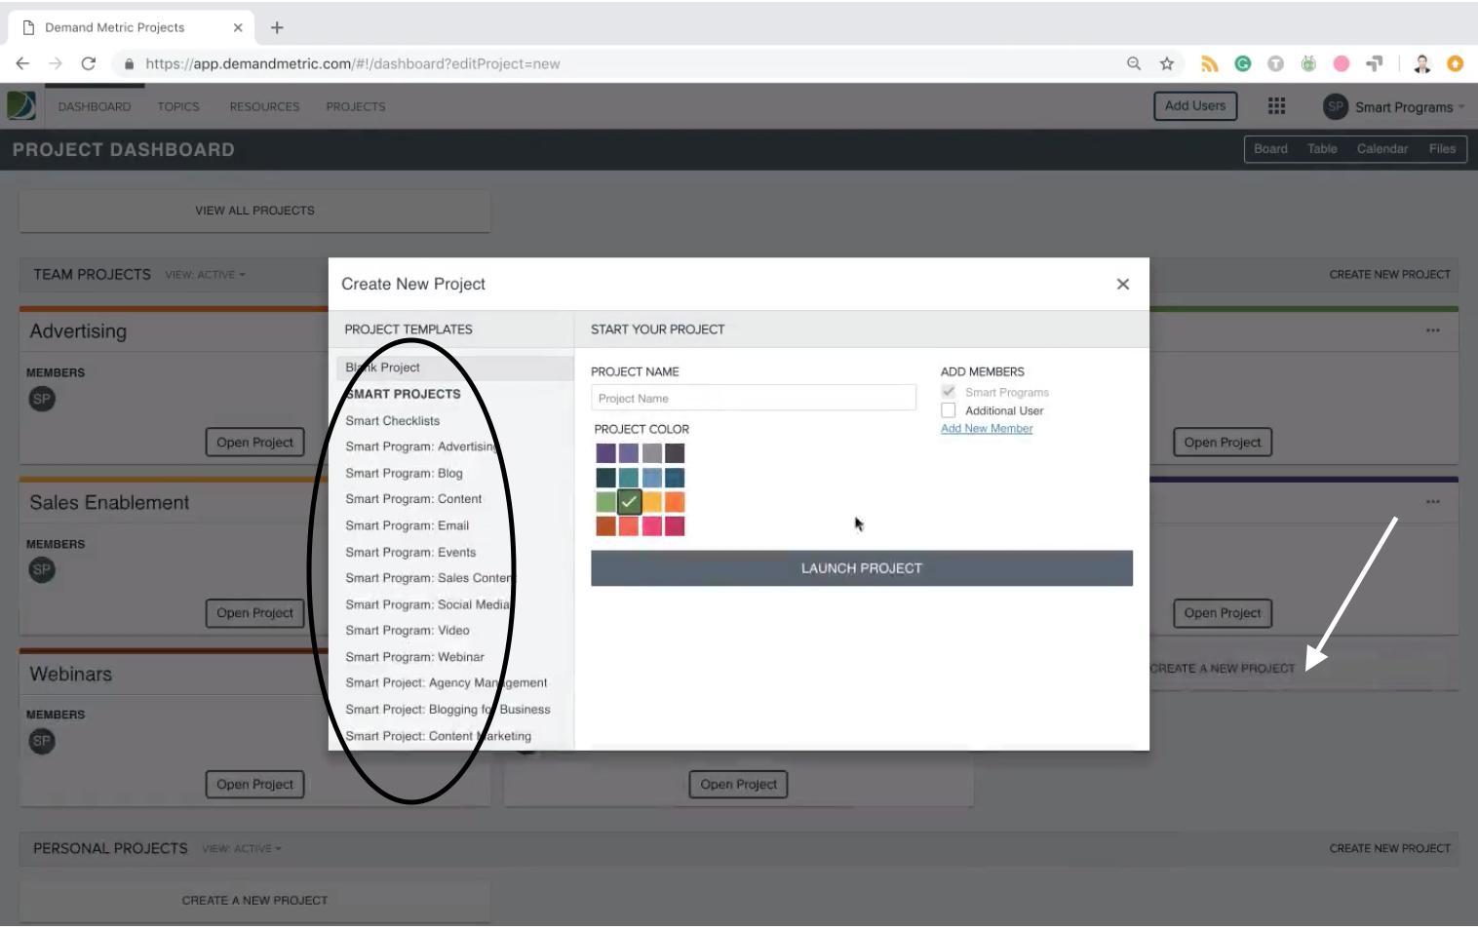Screen dimensions: 1478x930
Task: Expand Personal Projects VIEW: ACTIVE dropdown
Action: (x=242, y=849)
